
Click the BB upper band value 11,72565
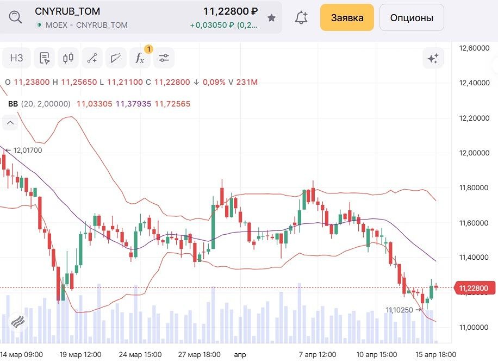click(172, 104)
